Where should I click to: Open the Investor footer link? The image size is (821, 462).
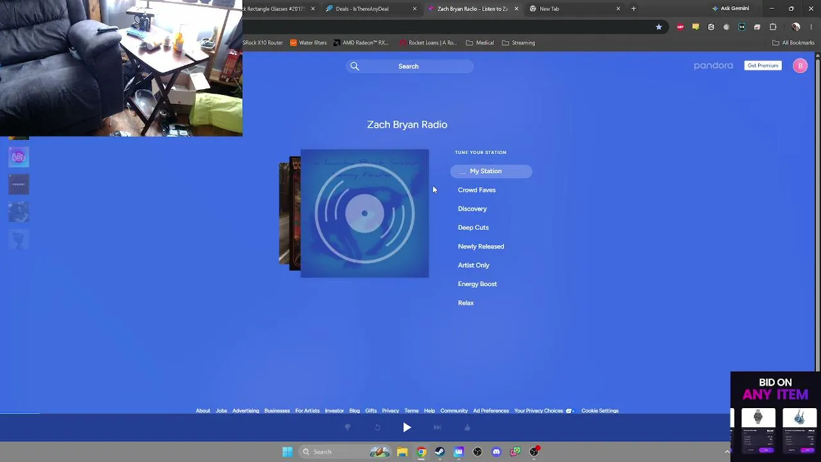click(334, 411)
